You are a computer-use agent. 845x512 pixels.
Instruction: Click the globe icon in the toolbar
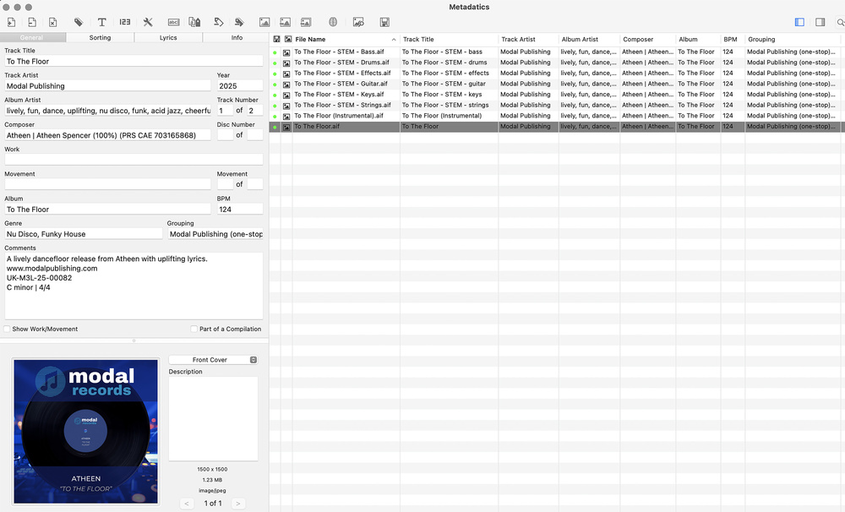333,22
